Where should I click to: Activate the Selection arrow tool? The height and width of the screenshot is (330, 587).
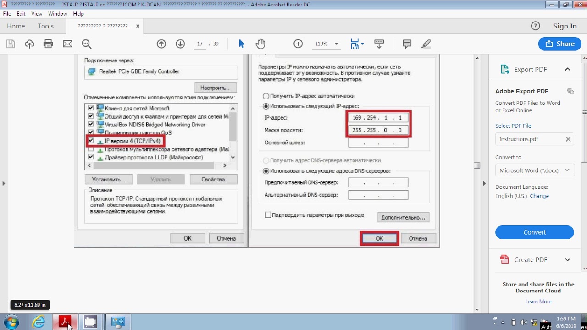click(242, 44)
